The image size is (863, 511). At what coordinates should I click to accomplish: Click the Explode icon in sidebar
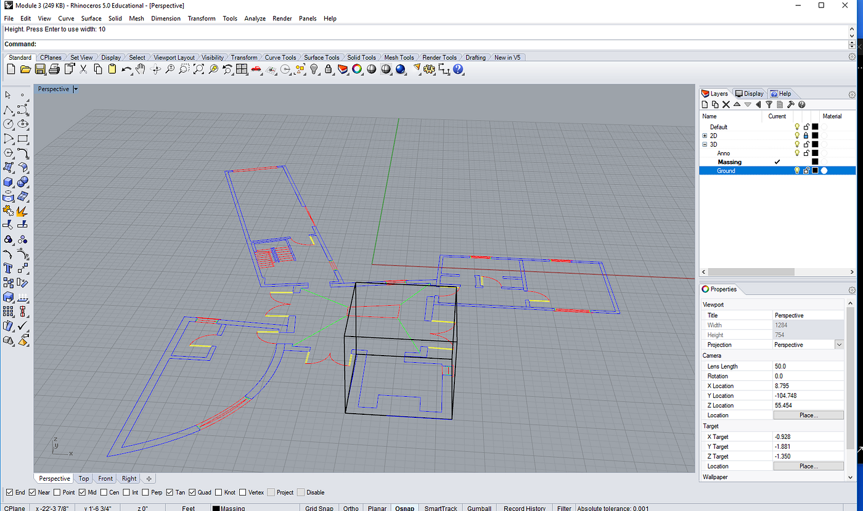tap(23, 210)
